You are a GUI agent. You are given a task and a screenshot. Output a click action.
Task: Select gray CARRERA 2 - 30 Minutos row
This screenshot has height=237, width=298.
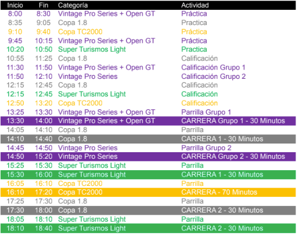click(148, 210)
